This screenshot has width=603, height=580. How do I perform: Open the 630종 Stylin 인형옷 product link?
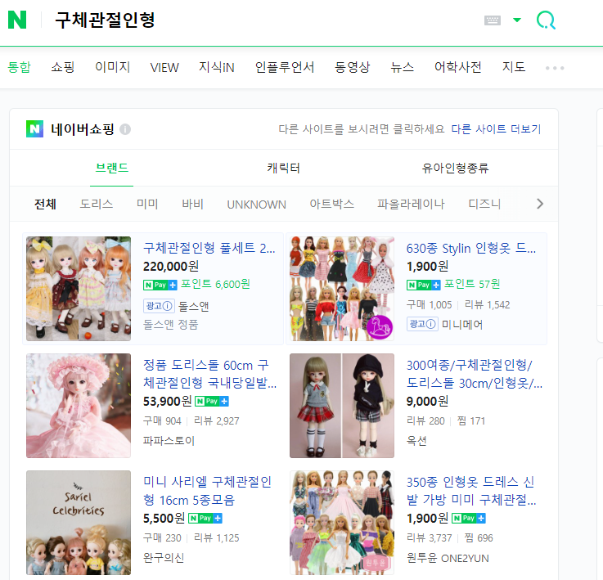pyautogui.click(x=471, y=248)
